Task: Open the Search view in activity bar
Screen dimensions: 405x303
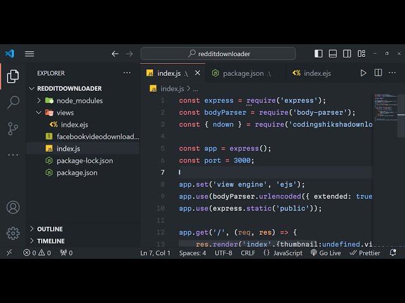Action: pyautogui.click(x=13, y=102)
